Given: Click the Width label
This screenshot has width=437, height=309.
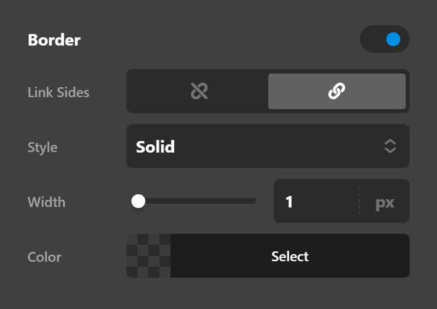Looking at the screenshot, I should tap(46, 202).
